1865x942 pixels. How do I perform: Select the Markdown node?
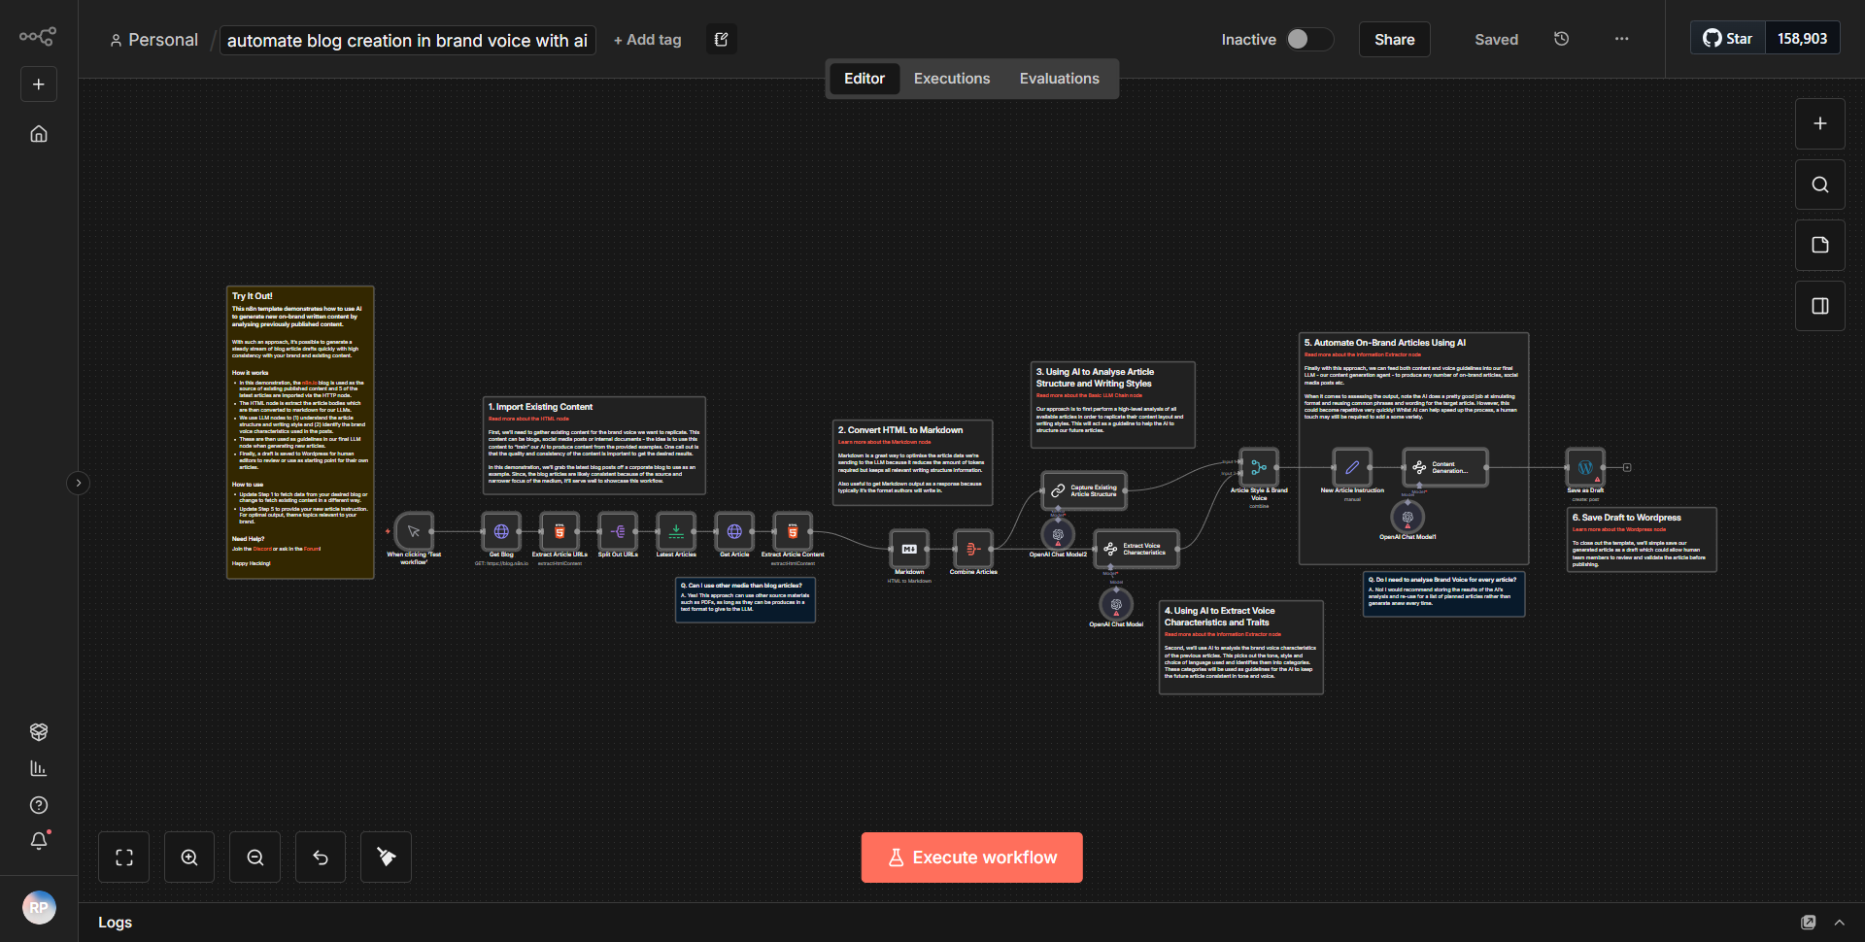pyautogui.click(x=909, y=549)
